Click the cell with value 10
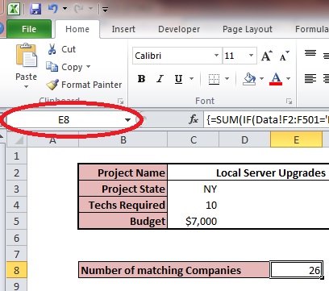 pos(194,205)
